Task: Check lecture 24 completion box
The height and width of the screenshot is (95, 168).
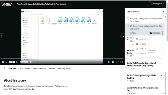Action: point(127,26)
